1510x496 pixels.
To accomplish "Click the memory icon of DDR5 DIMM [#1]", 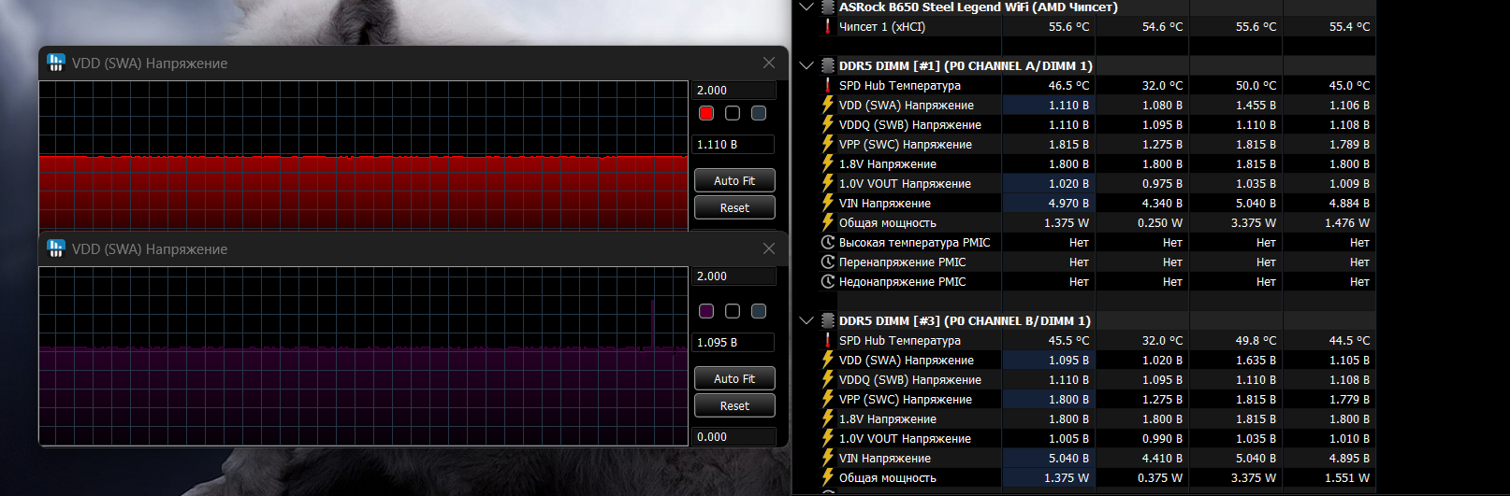I will coord(828,65).
